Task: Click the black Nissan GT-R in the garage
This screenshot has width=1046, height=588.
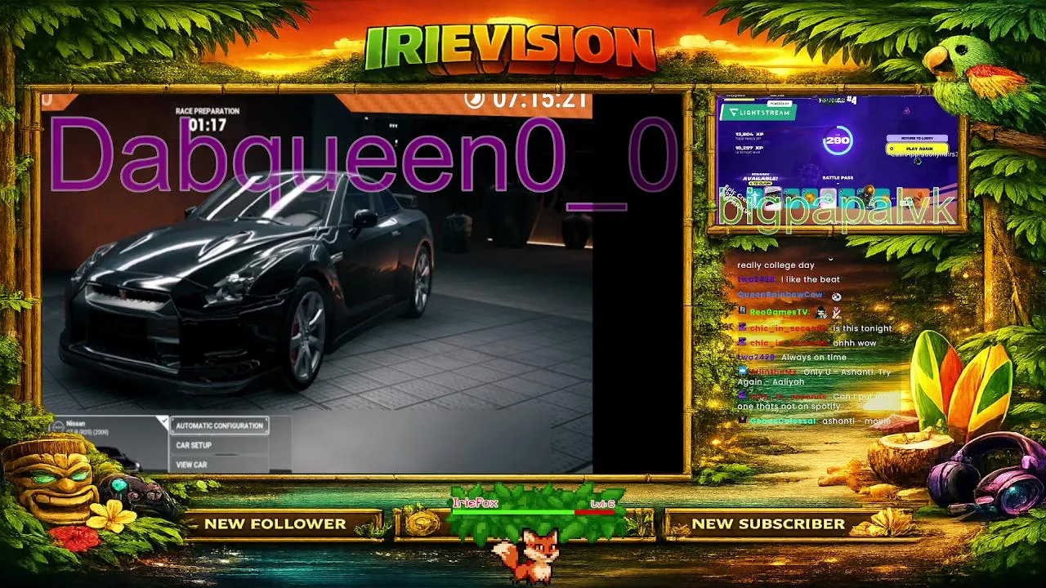Action: click(x=249, y=280)
